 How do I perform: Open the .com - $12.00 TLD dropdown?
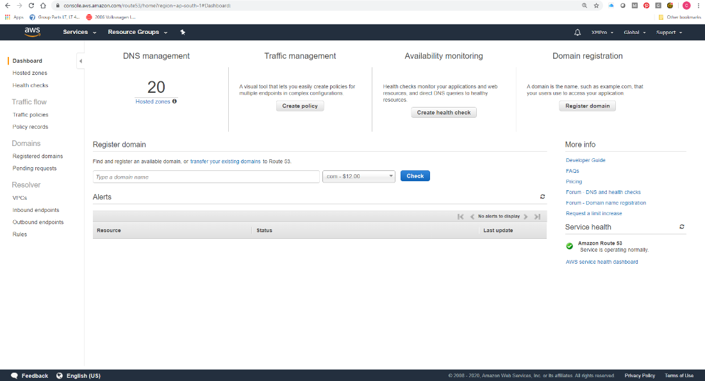tap(359, 176)
